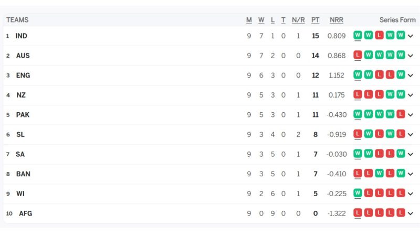The image size is (420, 236).
Task: Select the ENG team row name
Action: (x=23, y=75)
